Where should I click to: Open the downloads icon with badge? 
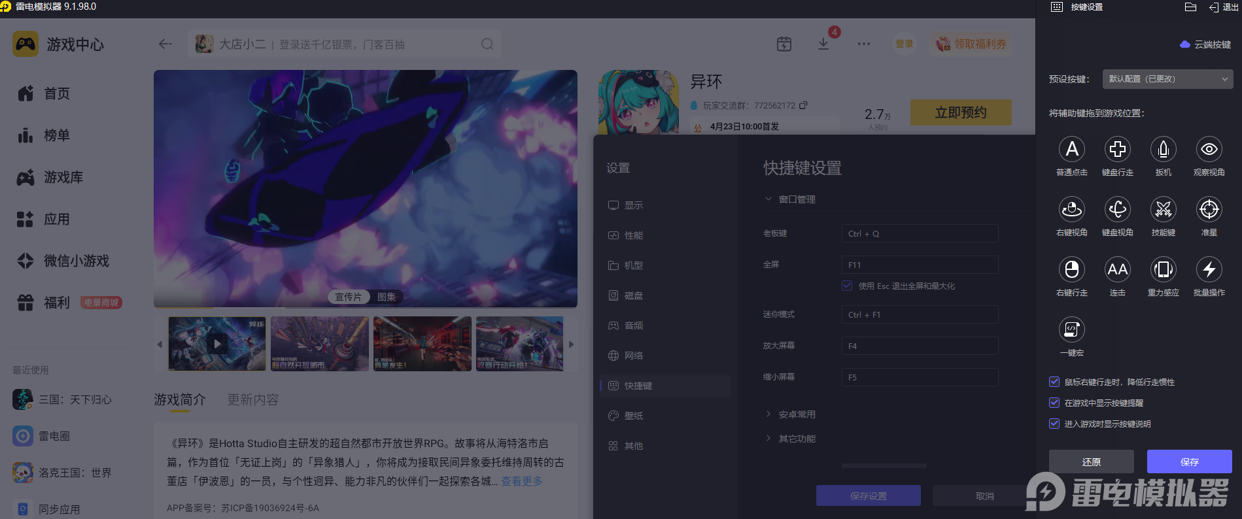823,44
